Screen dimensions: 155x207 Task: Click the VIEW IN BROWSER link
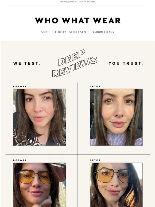tap(87, 2)
